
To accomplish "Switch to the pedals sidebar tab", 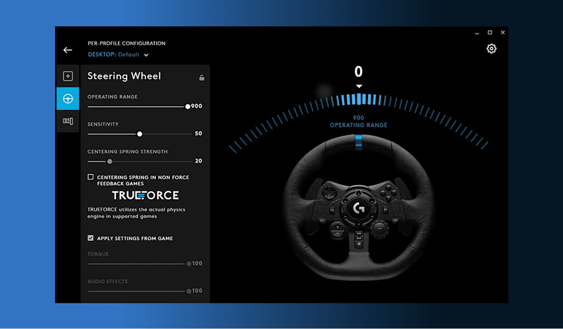I will [68, 121].
